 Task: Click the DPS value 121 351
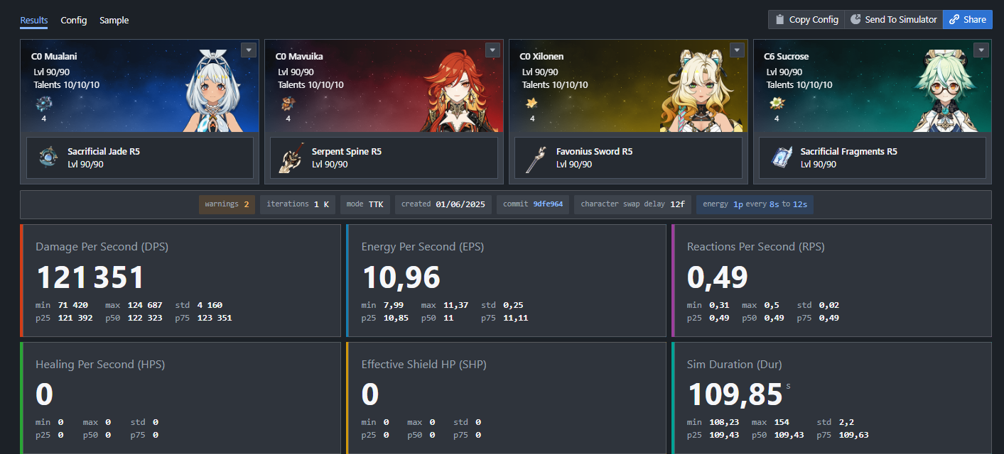click(x=90, y=277)
